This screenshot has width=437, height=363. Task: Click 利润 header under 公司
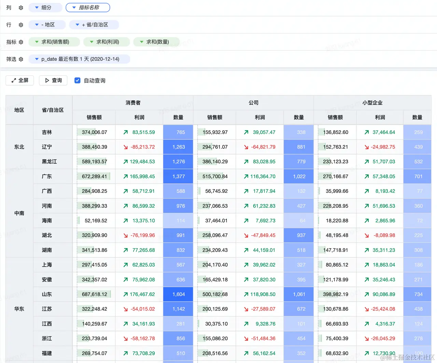click(260, 117)
